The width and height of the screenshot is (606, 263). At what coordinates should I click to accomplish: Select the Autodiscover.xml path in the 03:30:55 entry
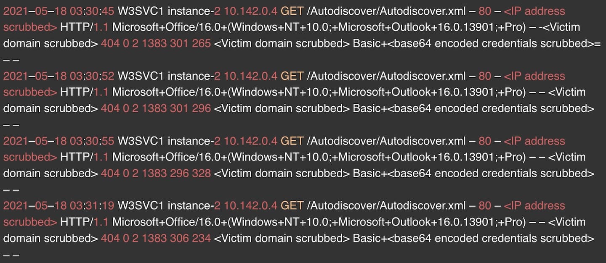click(386, 141)
